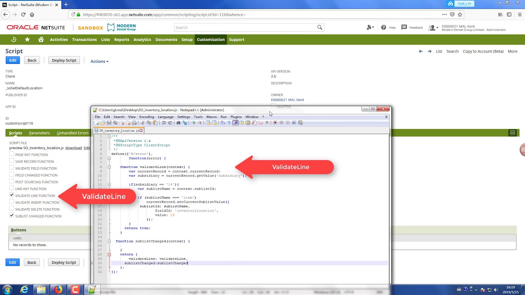Go to next script record arrow
The height and width of the screenshot is (295, 525).
click(429, 51)
